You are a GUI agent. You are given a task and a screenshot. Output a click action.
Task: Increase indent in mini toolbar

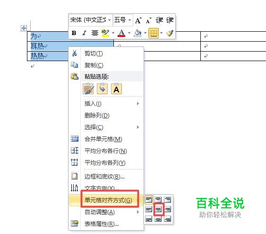pos(170,20)
